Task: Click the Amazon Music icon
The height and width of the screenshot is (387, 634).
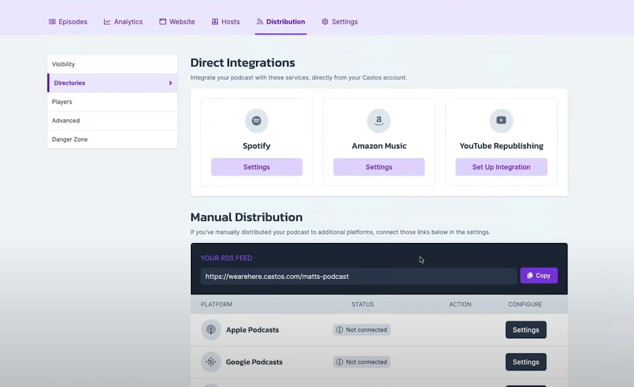Action: point(378,121)
